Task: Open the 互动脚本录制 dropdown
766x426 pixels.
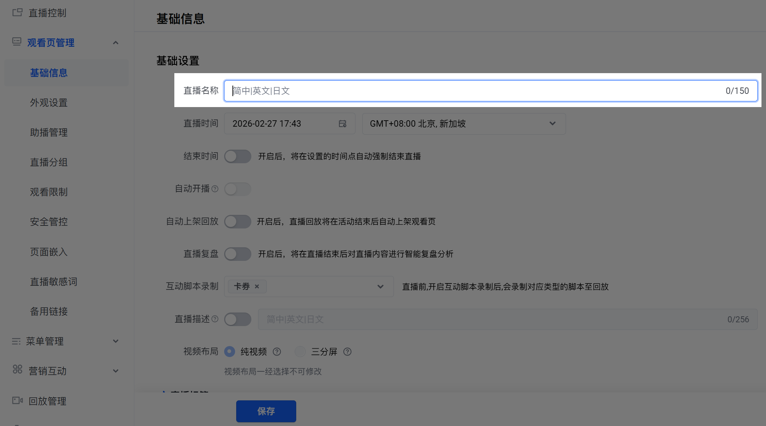Action: tap(380, 287)
